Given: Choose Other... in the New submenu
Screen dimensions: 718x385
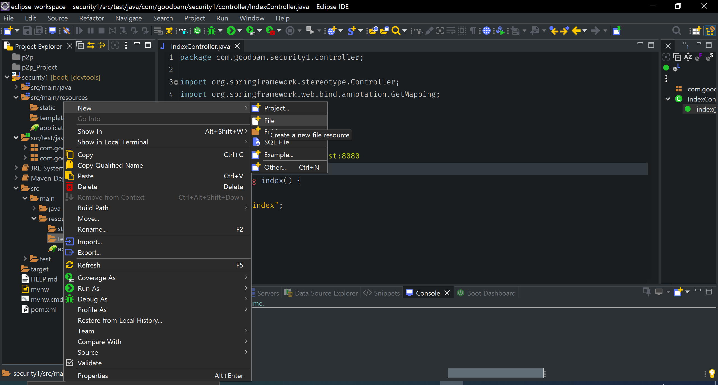Looking at the screenshot, I should (x=275, y=167).
